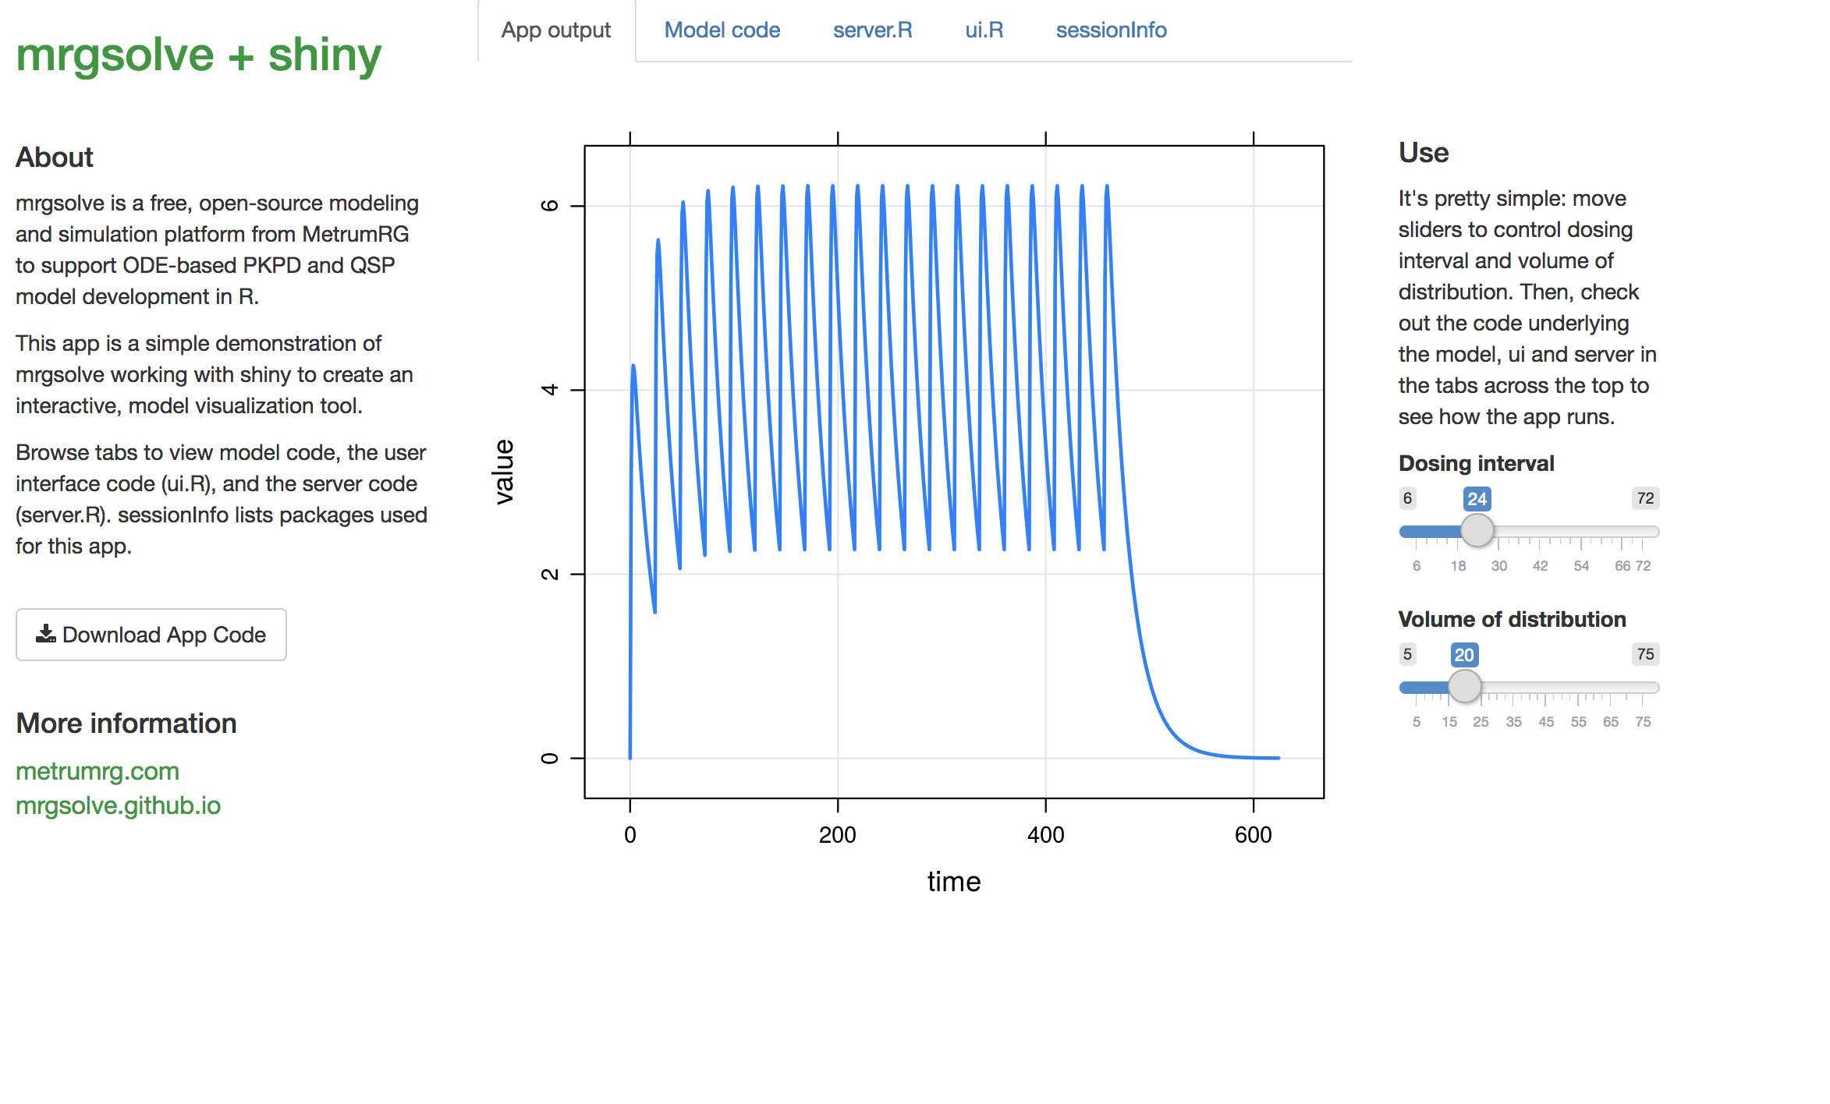Image resolution: width=1830 pixels, height=1104 pixels.
Task: Click the Dosing interval slider handle
Action: (x=1477, y=531)
